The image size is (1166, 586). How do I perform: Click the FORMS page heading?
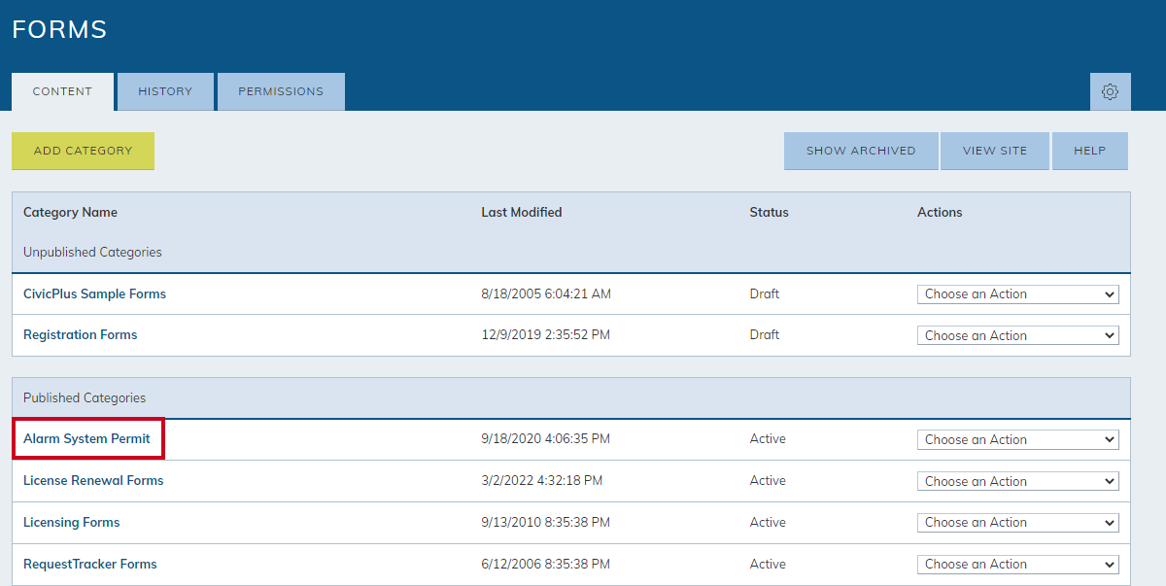(x=59, y=30)
